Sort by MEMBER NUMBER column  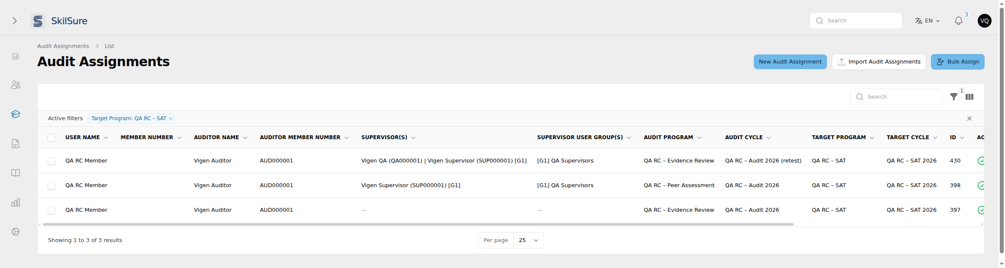pyautogui.click(x=151, y=137)
